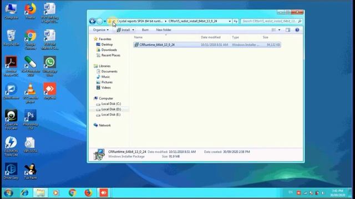Open the change view options dropdown arrow

tap(279, 30)
